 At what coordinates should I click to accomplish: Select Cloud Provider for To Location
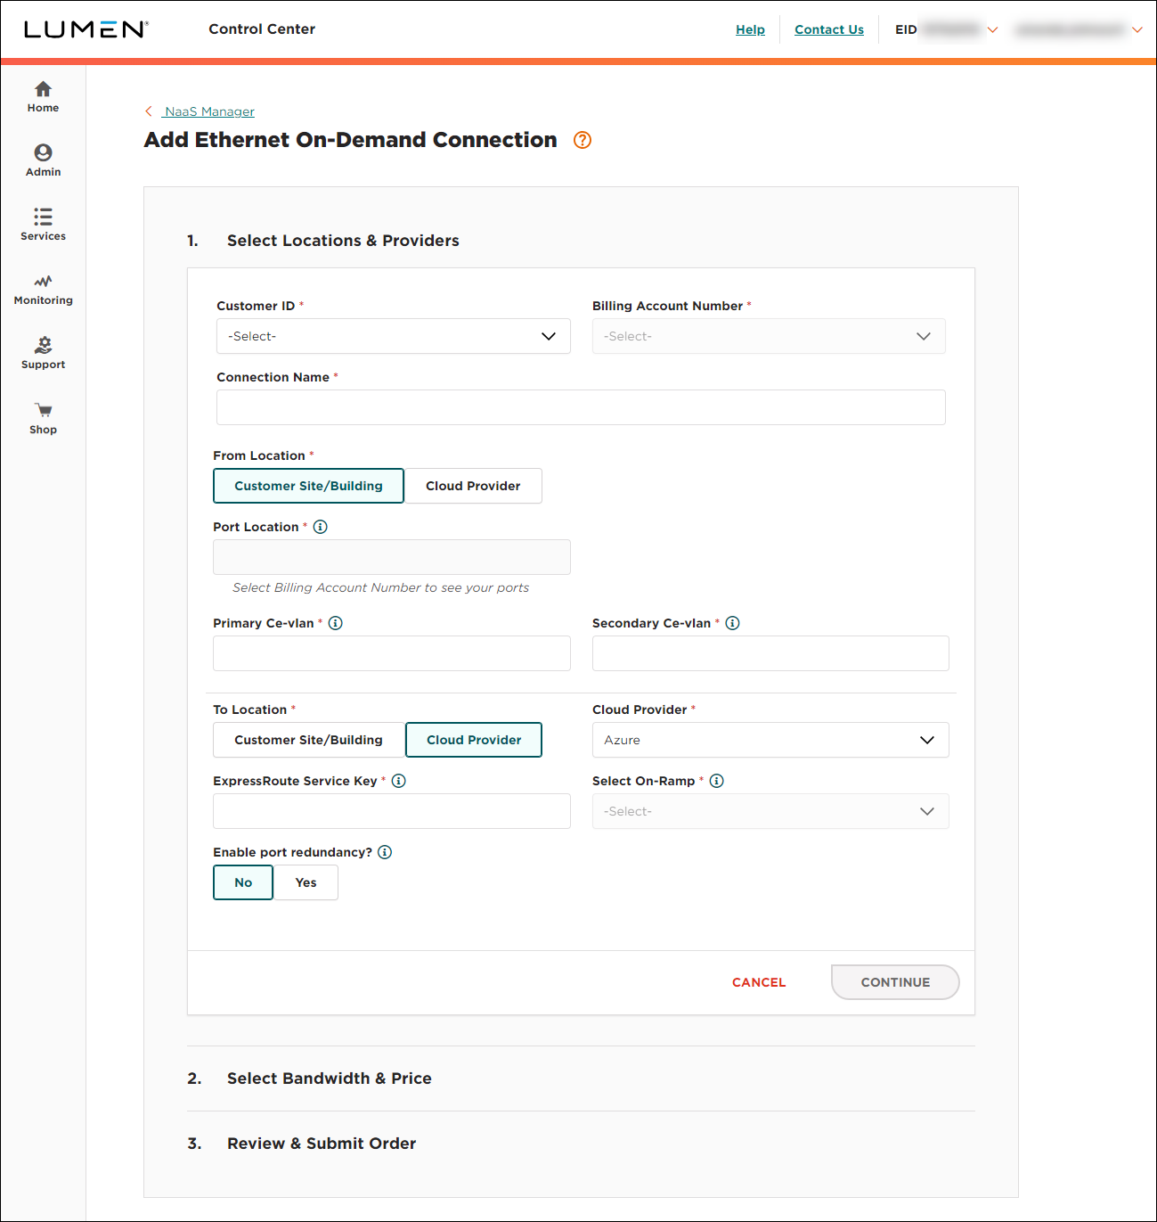click(x=474, y=740)
